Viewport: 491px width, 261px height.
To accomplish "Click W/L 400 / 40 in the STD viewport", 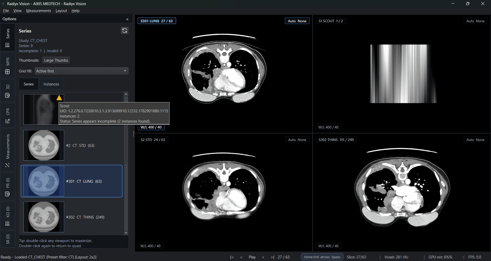I will (x=150, y=246).
